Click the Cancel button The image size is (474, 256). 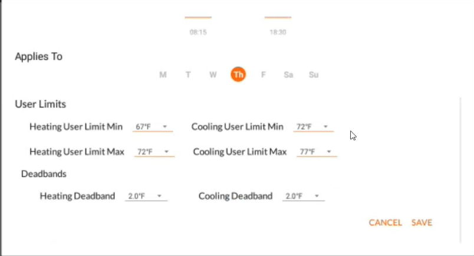pos(385,223)
